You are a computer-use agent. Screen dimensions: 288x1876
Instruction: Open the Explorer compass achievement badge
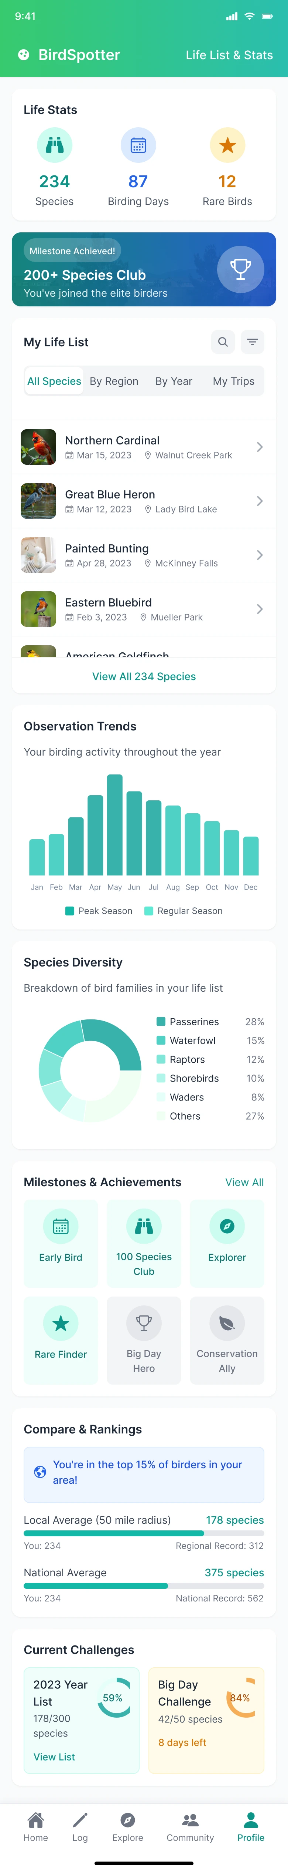click(x=227, y=1226)
